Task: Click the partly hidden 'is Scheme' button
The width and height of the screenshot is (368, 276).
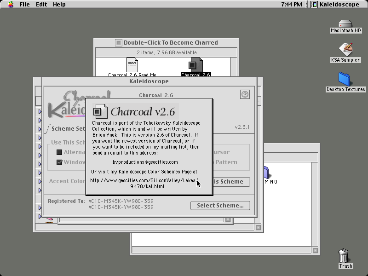Action: click(x=231, y=182)
